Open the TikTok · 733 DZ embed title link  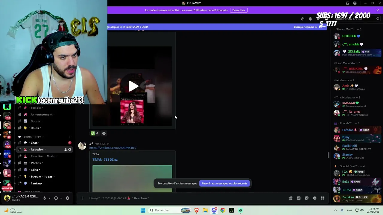[x=105, y=160]
